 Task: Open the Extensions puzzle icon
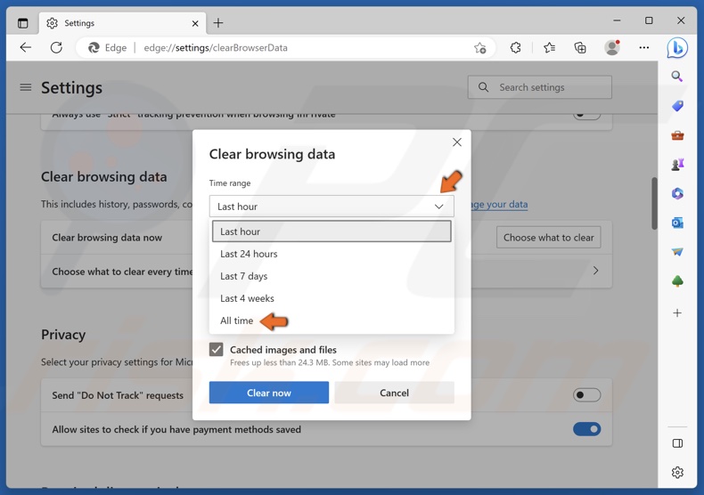pyautogui.click(x=515, y=48)
